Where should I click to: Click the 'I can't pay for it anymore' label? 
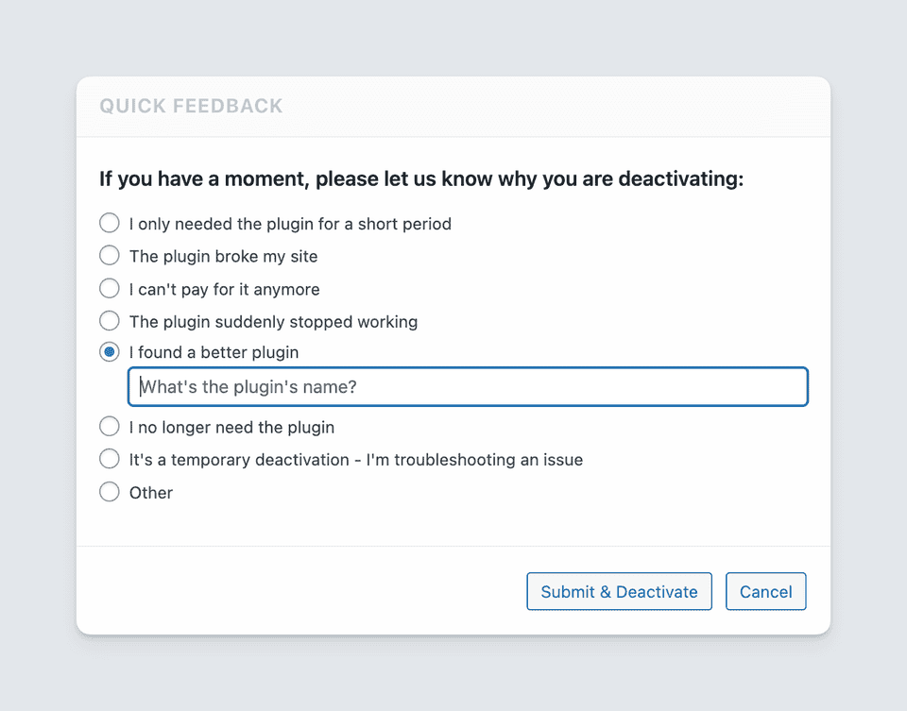click(224, 290)
